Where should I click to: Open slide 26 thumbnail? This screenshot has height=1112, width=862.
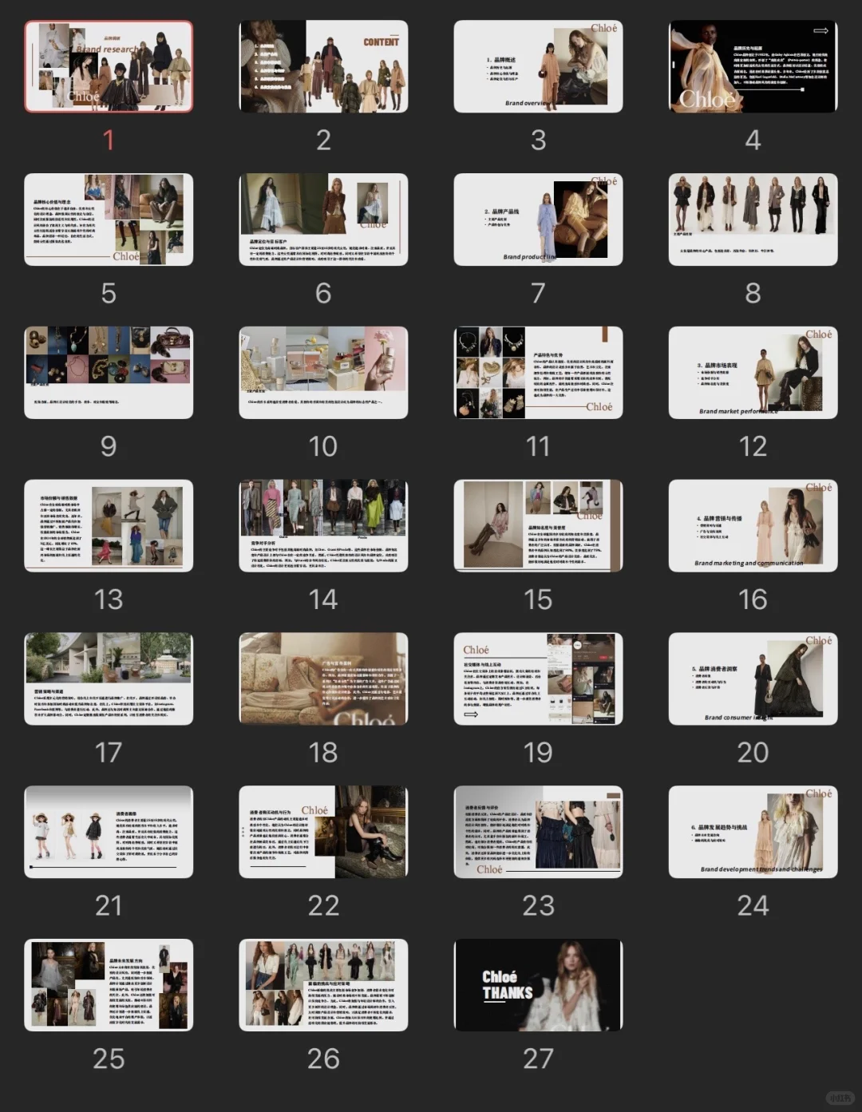tap(323, 985)
